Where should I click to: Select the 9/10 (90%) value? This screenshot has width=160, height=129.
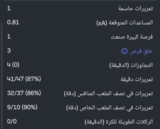(x=22, y=108)
